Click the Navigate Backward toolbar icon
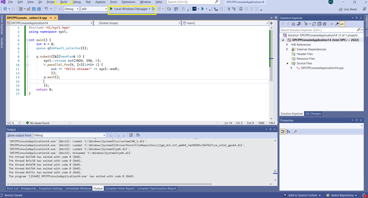368x198 pixels. click(5, 9)
